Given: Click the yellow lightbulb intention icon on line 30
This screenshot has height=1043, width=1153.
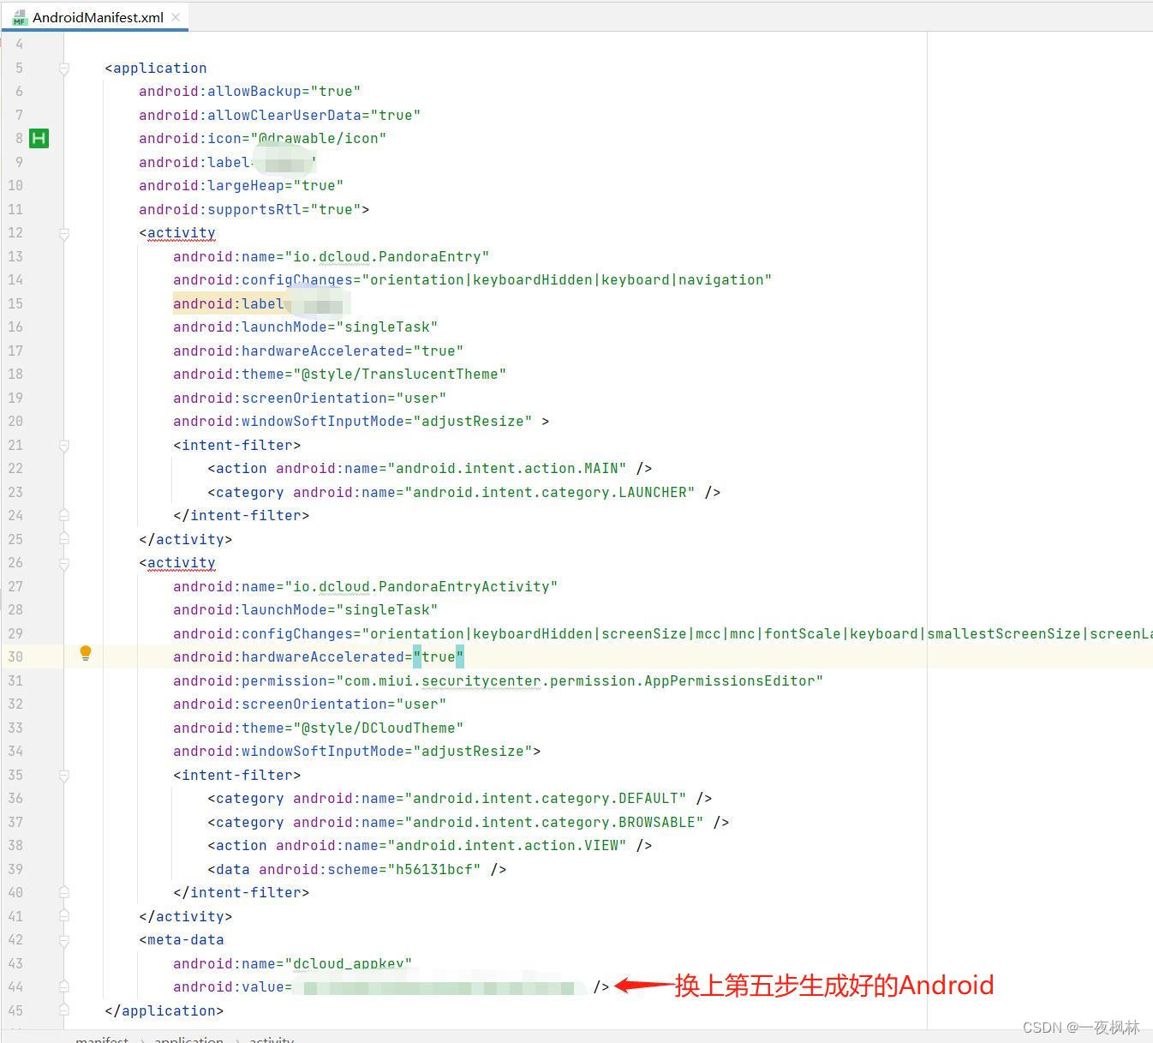Looking at the screenshot, I should 86,654.
